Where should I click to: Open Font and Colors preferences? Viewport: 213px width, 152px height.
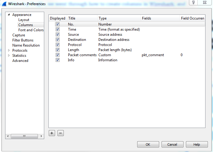coord(31,30)
